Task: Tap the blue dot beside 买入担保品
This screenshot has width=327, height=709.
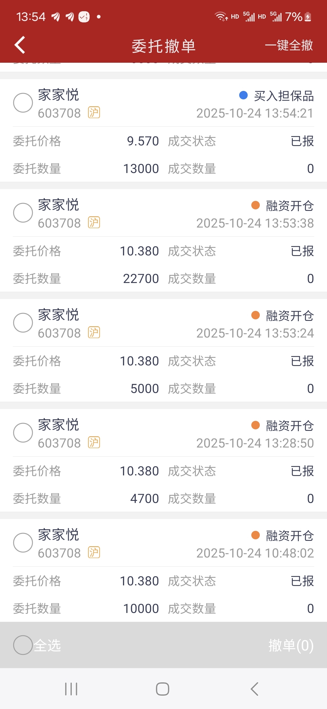Action: coord(243,95)
